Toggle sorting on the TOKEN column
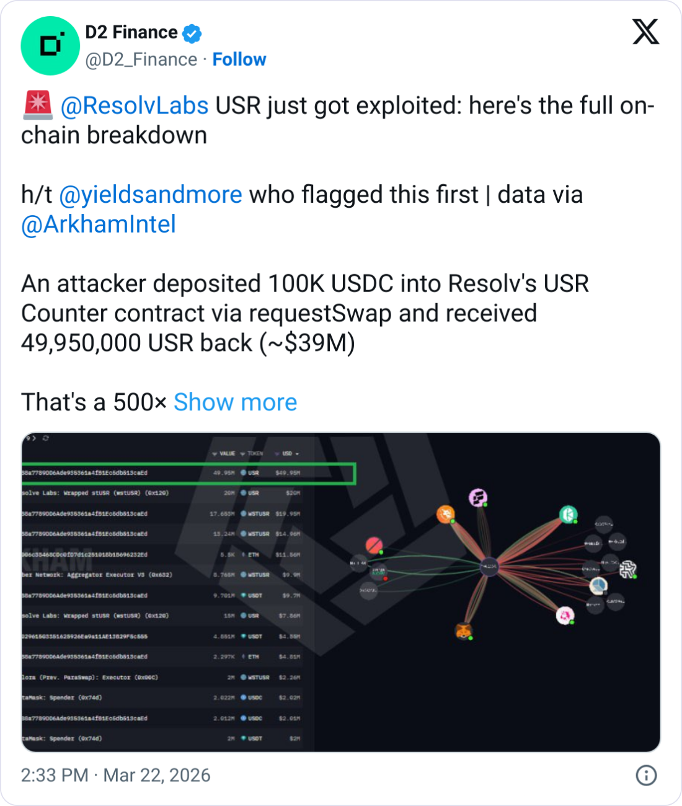 (x=251, y=454)
